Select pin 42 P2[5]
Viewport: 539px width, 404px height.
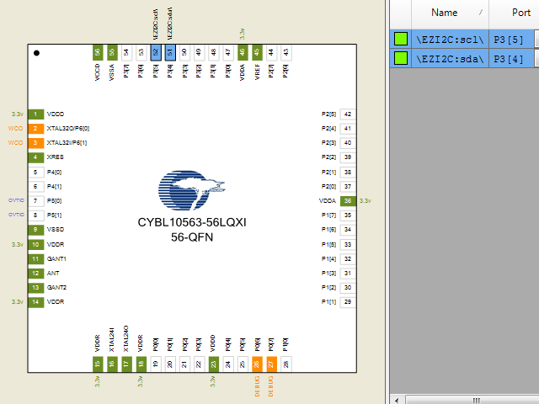348,114
